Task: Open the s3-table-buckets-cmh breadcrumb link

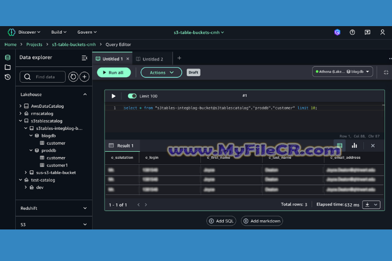Action: point(73,45)
